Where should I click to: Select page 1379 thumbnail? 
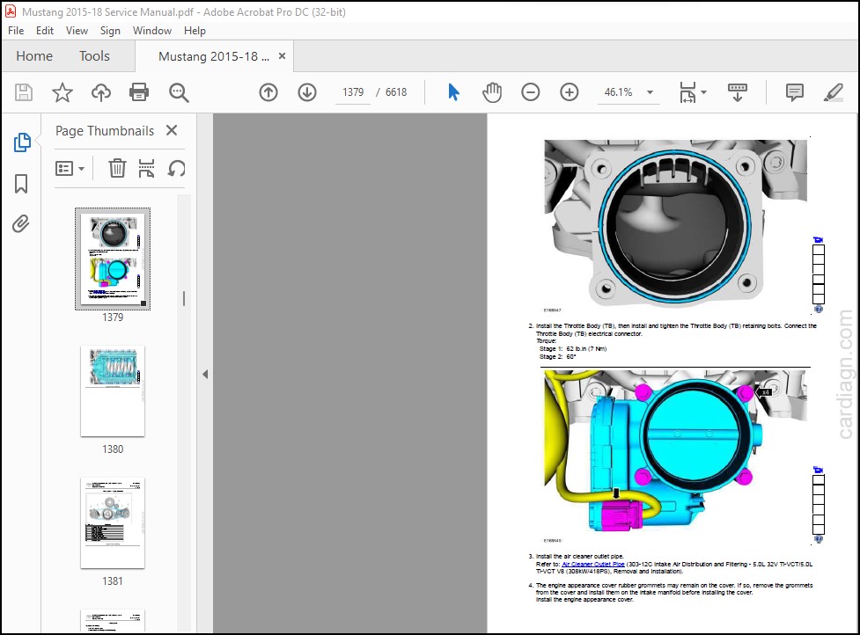[x=113, y=259]
